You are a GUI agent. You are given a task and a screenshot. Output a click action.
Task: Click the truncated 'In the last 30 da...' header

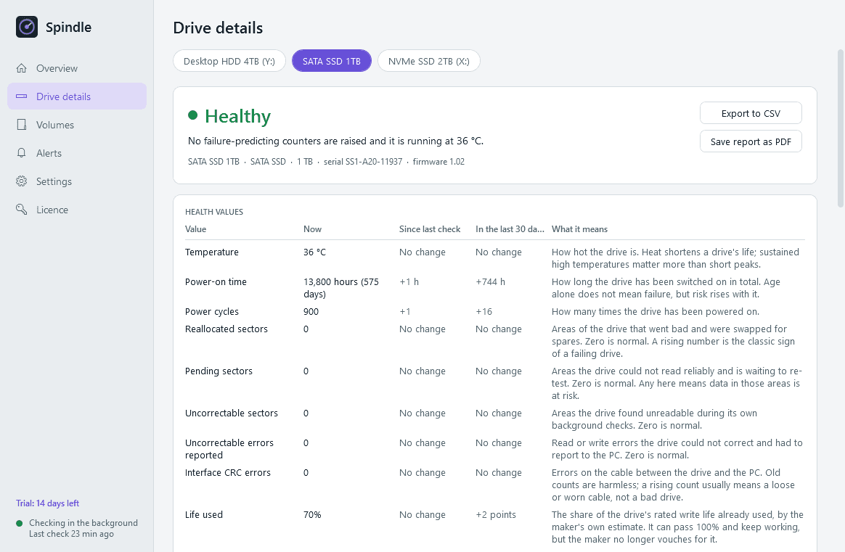tap(510, 229)
